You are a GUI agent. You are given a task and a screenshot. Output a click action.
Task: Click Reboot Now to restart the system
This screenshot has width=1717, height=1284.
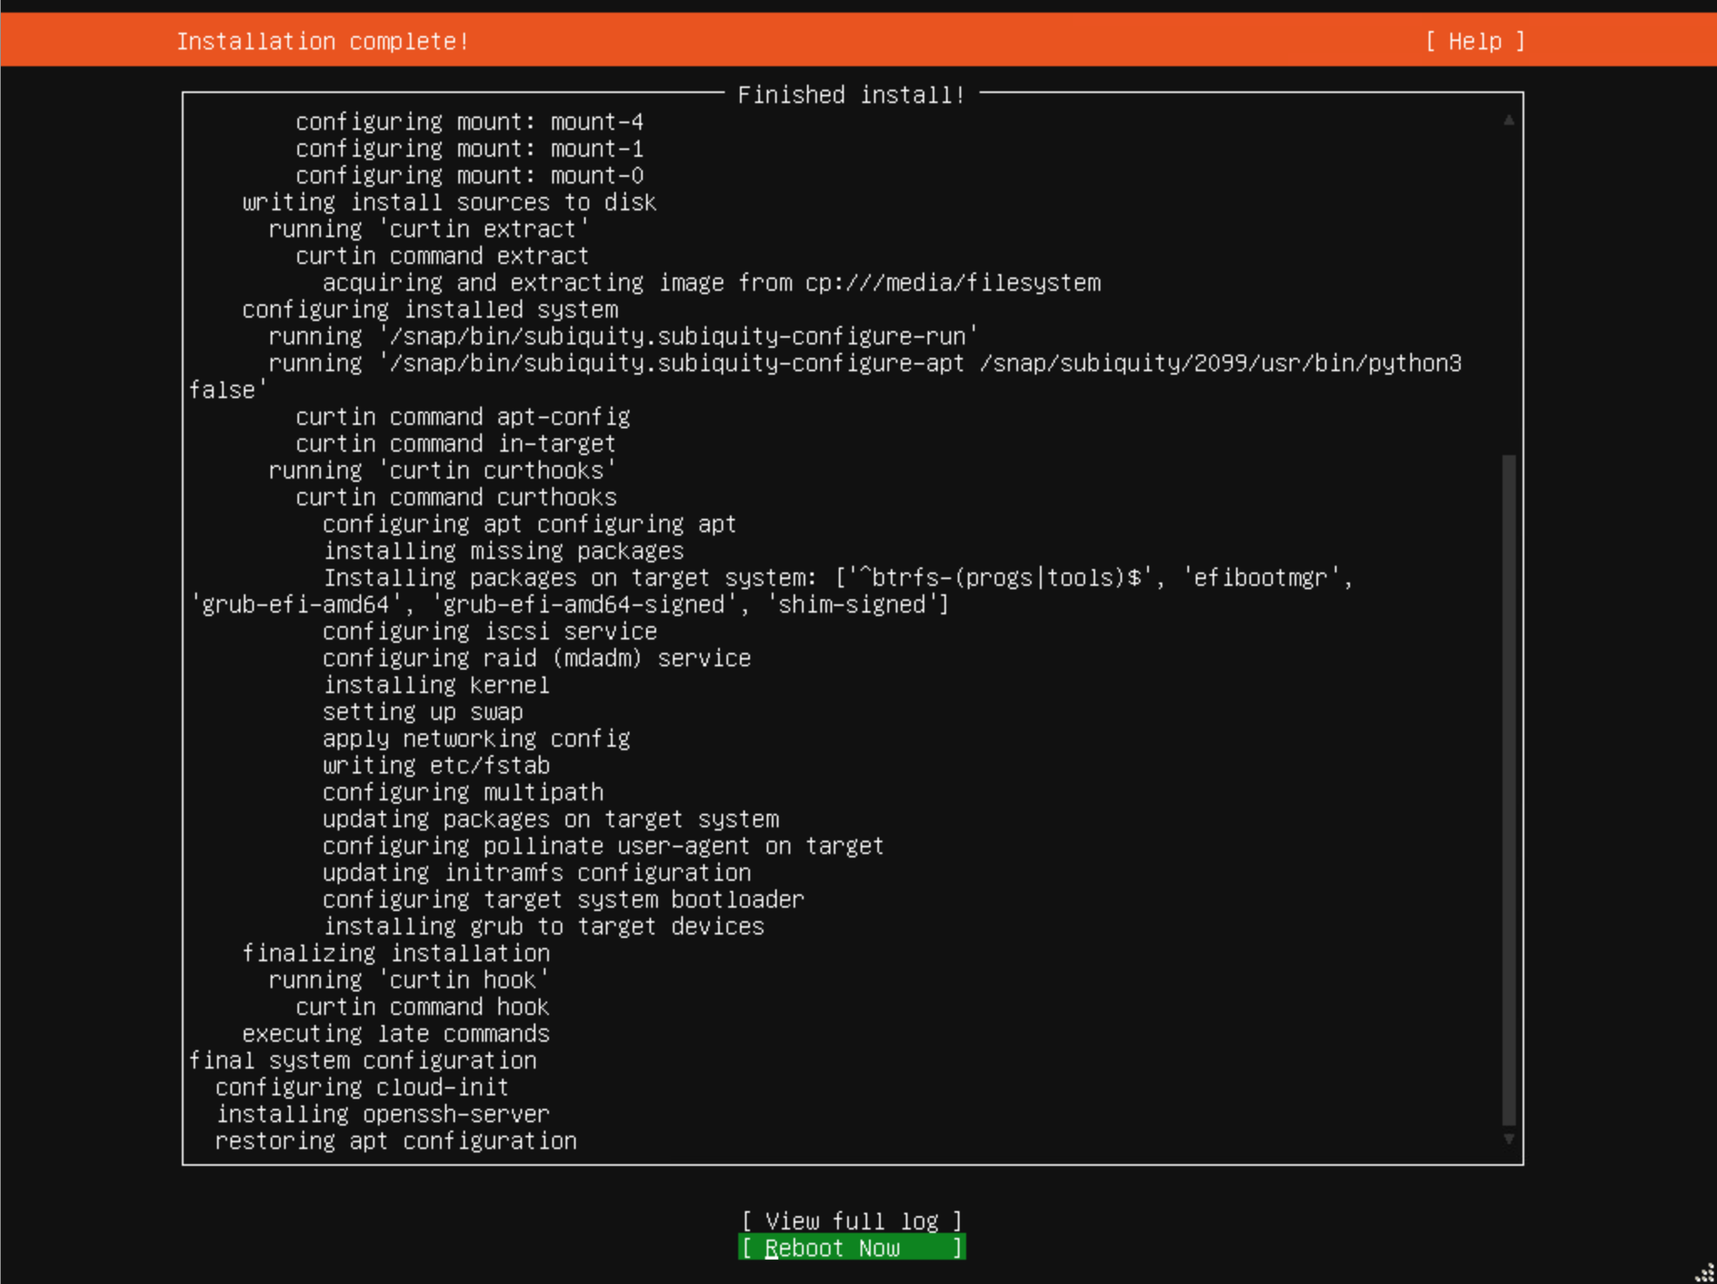851,1248
